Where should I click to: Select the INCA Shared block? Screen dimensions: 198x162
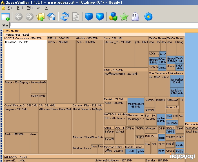click(x=84, y=121)
